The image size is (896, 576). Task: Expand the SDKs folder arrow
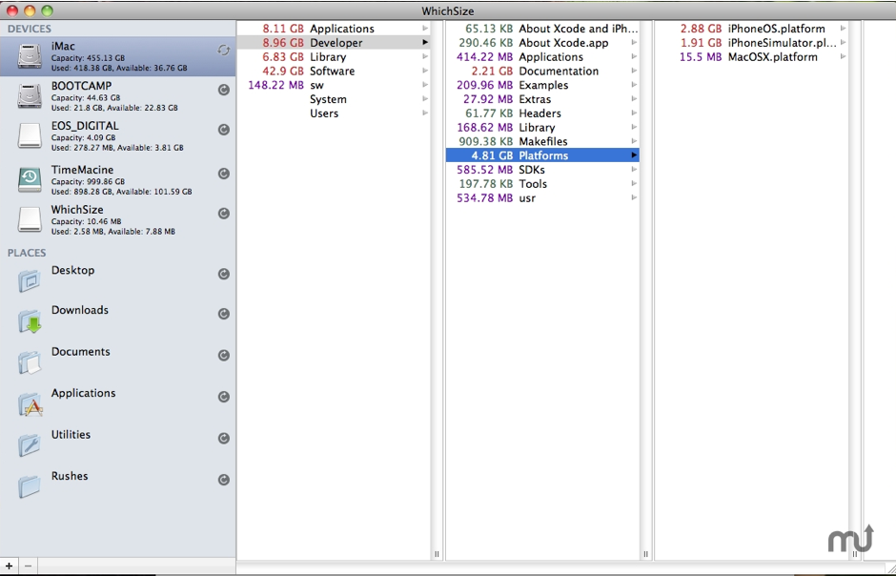[634, 169]
